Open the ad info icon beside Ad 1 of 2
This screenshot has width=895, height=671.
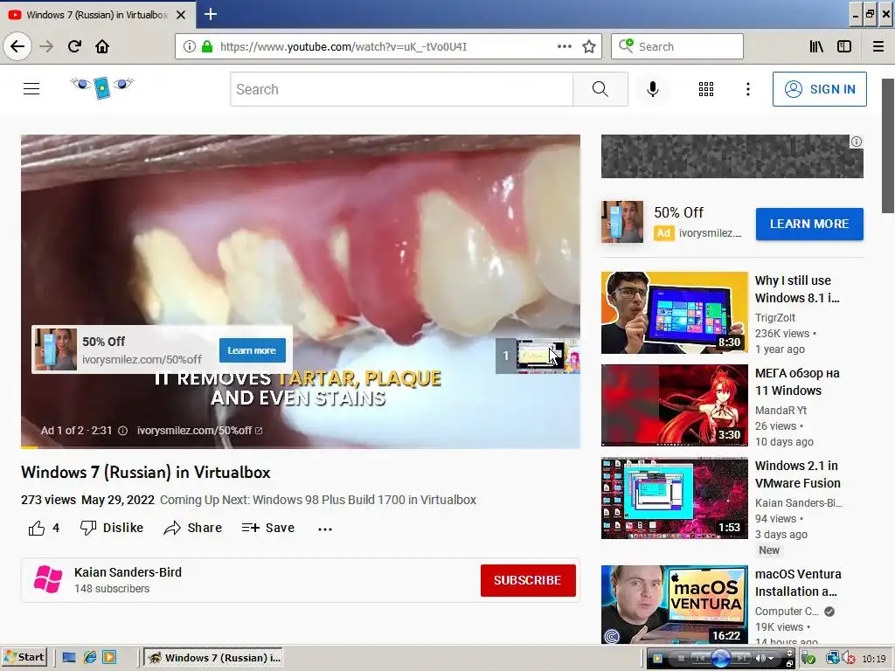pos(122,431)
